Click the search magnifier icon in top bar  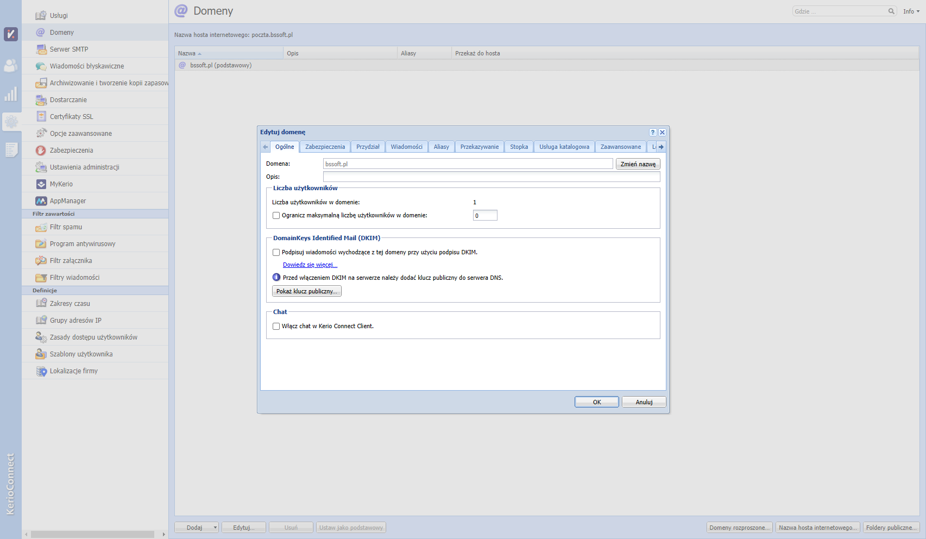tap(891, 11)
